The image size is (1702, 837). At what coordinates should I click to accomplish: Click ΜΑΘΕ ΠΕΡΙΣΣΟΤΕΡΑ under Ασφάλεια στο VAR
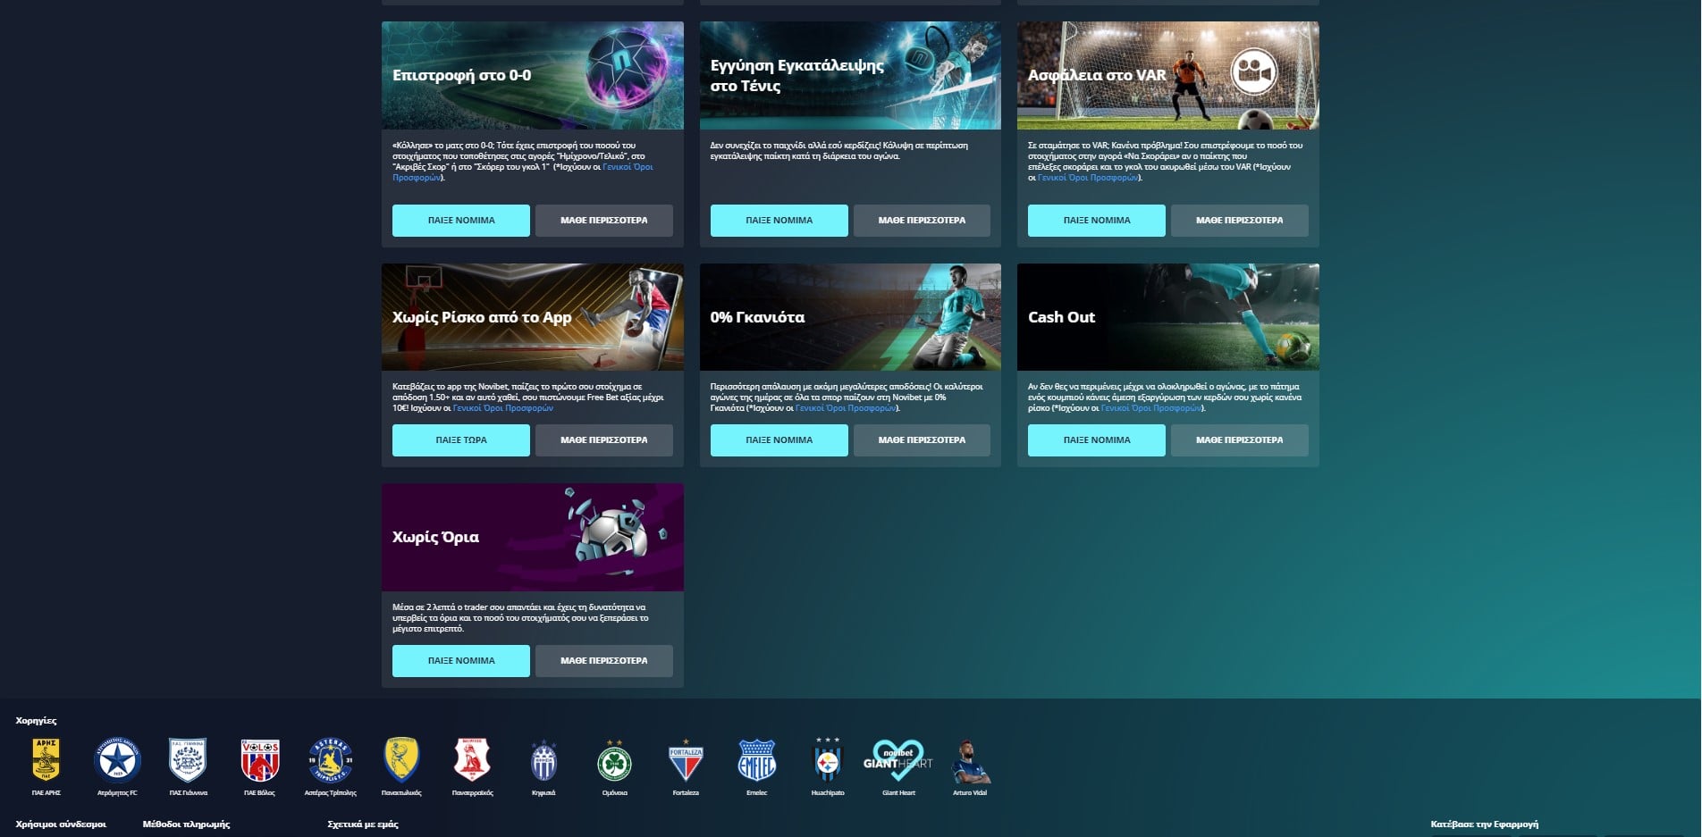(x=1240, y=221)
